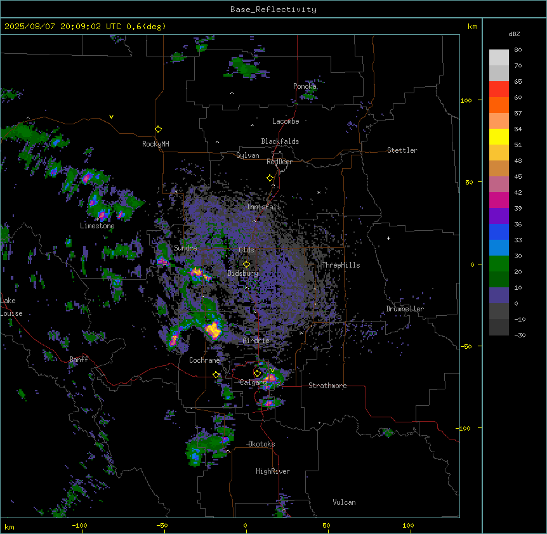547x534 pixels.
Task: Select the RedDeer city label
Action: click(279, 162)
